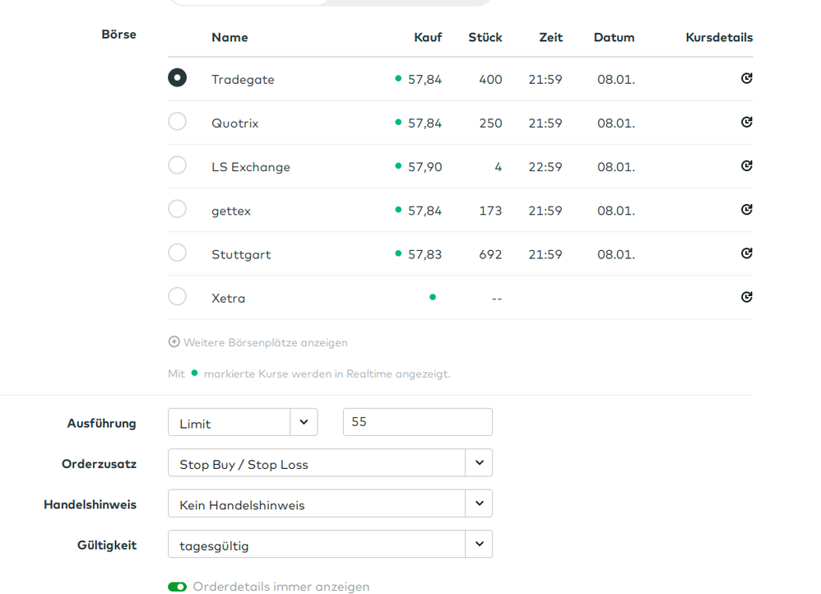This screenshot has width=821, height=594.
Task: Open the Weitere Börsenplätze anzeigen link
Action: (x=265, y=342)
